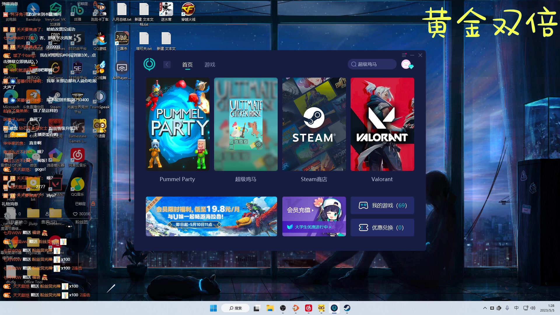The height and width of the screenshot is (315, 560).
Task: Close the game launcher window
Action: click(x=420, y=55)
